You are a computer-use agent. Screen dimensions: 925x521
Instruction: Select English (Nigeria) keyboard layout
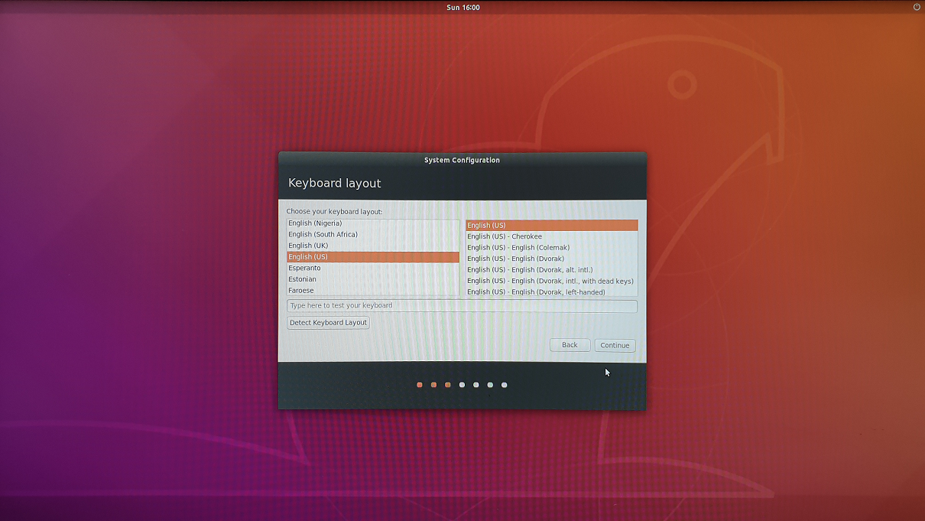(373, 223)
